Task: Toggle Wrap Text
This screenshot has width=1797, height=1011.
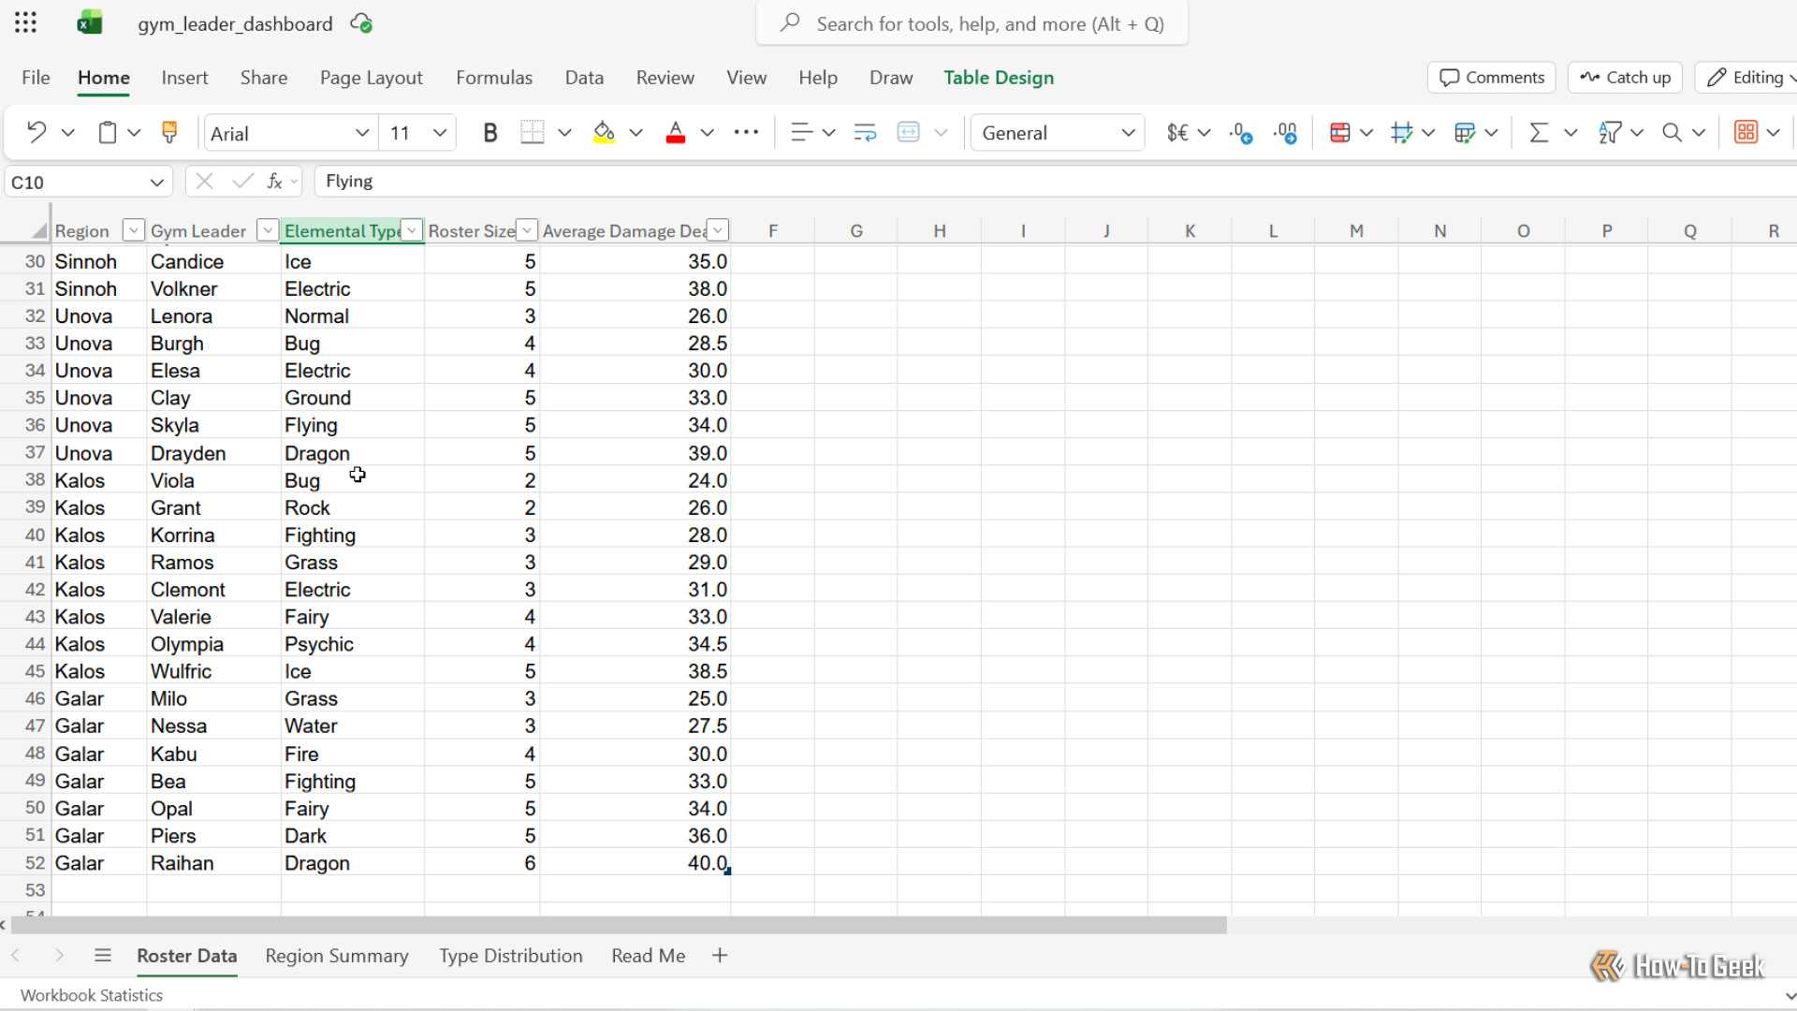Action: pos(865,133)
